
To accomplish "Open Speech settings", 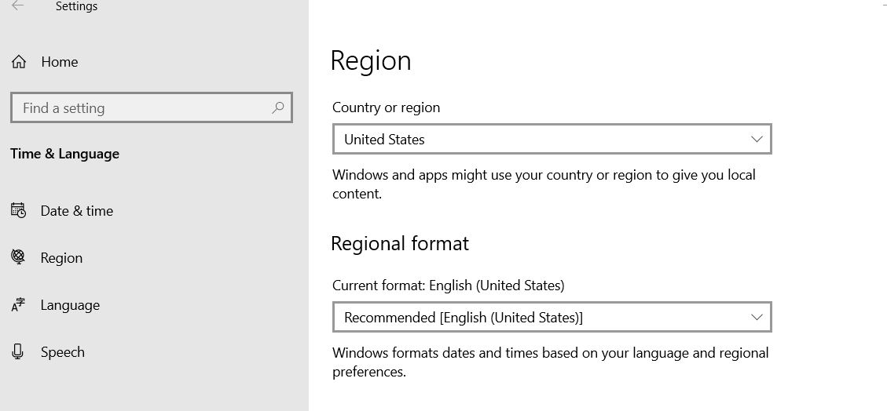I will [63, 352].
